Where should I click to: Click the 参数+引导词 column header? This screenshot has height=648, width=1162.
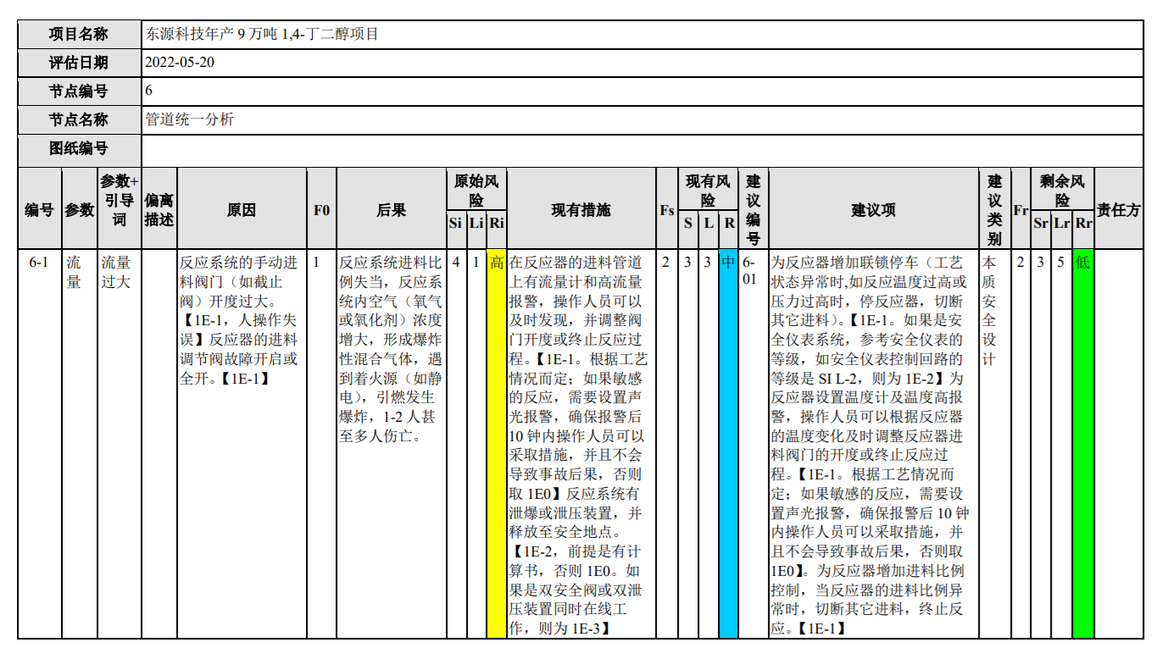(119, 208)
